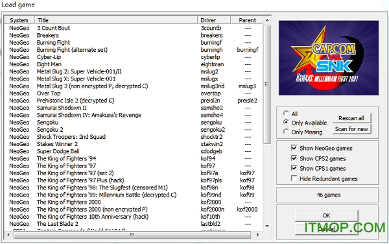Viewport: 389px width, 244px height.
Task: Click the mslug3 parent cell
Action: pyautogui.click(x=248, y=86)
